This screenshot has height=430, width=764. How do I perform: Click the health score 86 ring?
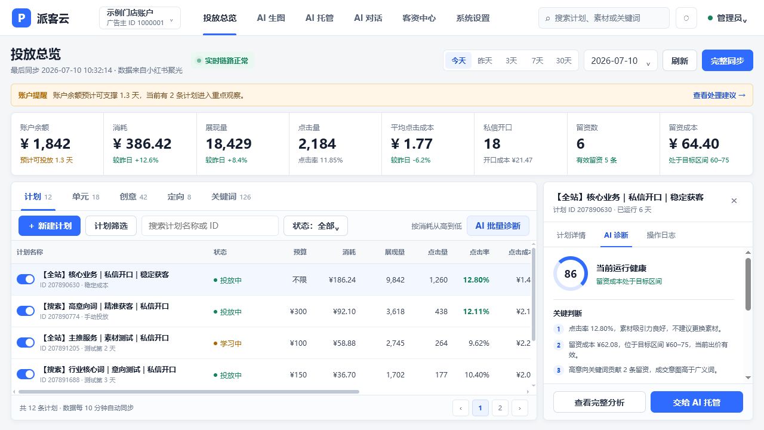pos(571,274)
